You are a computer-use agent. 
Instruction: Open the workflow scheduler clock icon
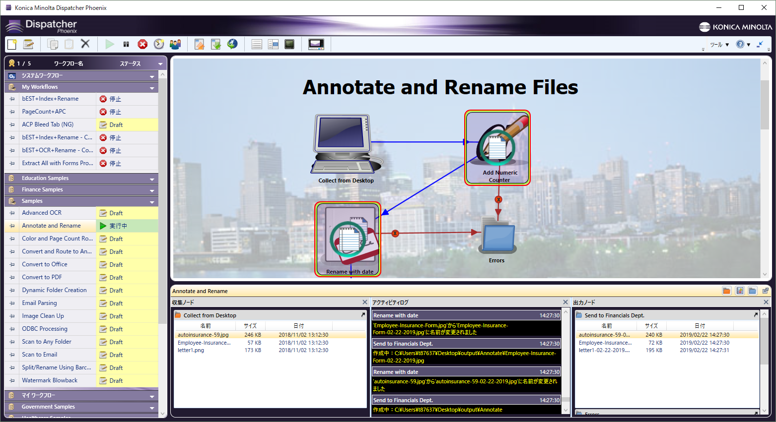click(x=159, y=44)
